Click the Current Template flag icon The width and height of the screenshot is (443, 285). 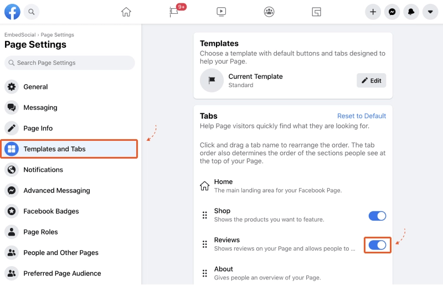212,80
